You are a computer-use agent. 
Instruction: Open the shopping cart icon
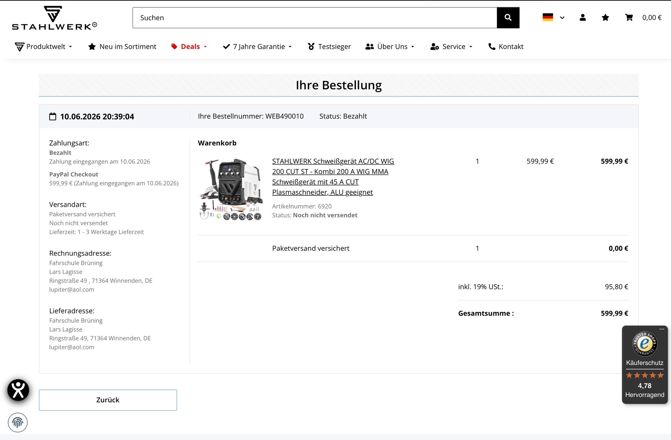[629, 18]
